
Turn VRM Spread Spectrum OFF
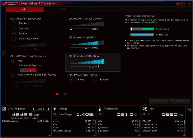click(32, 70)
